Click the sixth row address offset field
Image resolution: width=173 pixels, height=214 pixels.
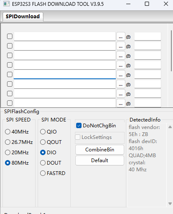pyautogui.click(x=148, y=84)
